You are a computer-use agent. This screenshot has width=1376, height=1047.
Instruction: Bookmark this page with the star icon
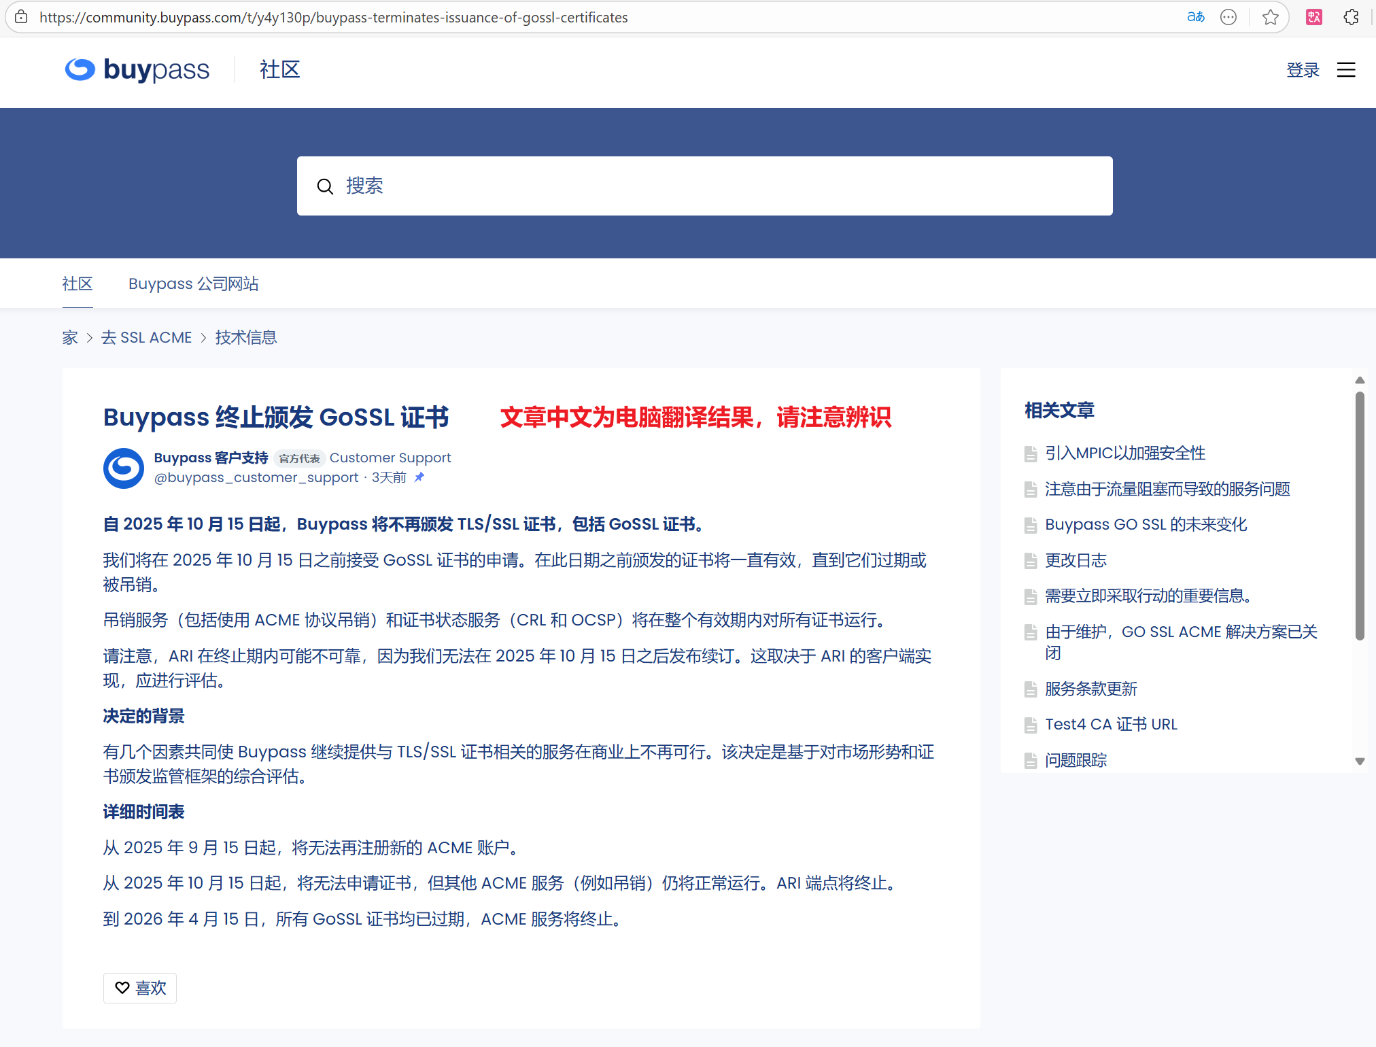(x=1270, y=17)
